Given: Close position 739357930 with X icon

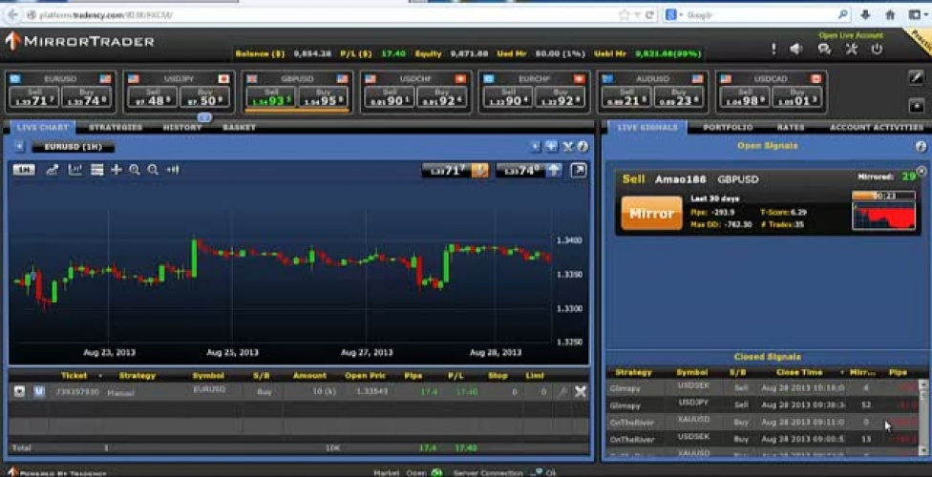Looking at the screenshot, I should [581, 391].
